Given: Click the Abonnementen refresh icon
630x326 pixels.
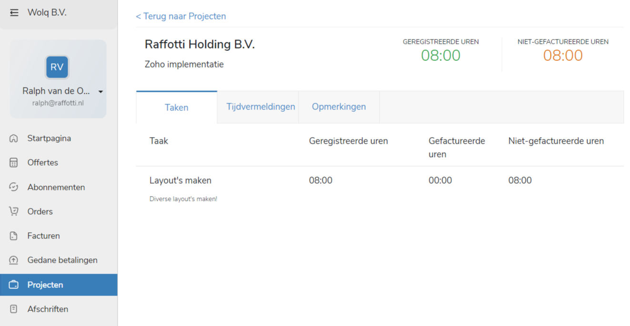Looking at the screenshot, I should (x=13, y=187).
